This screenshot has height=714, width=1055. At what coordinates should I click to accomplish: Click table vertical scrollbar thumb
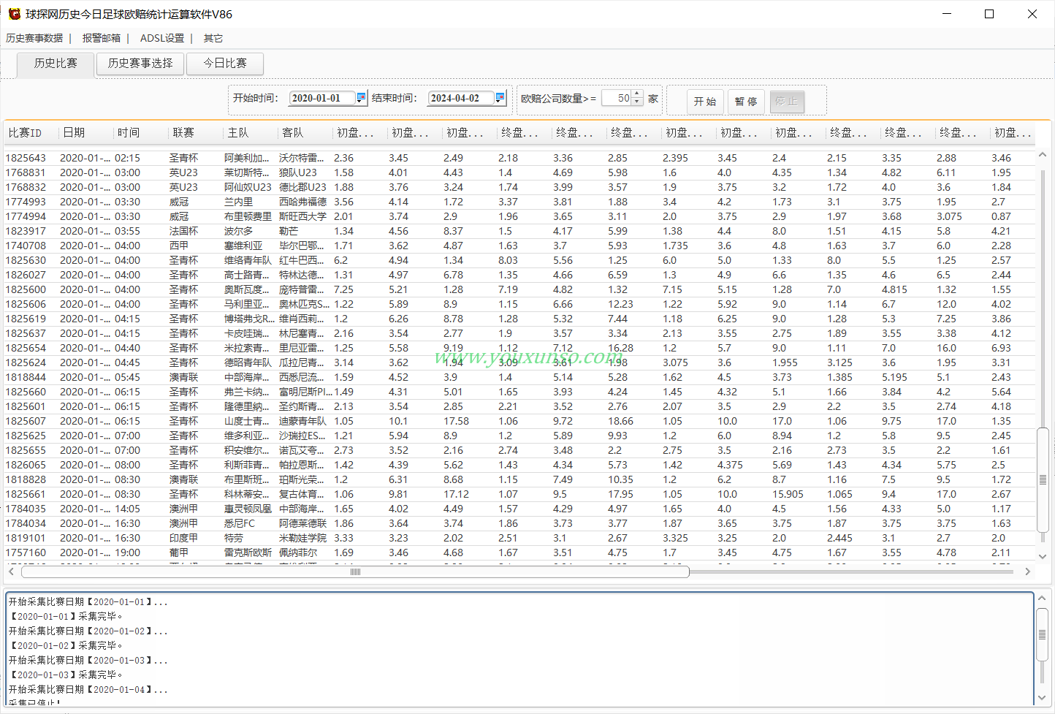point(1043,479)
